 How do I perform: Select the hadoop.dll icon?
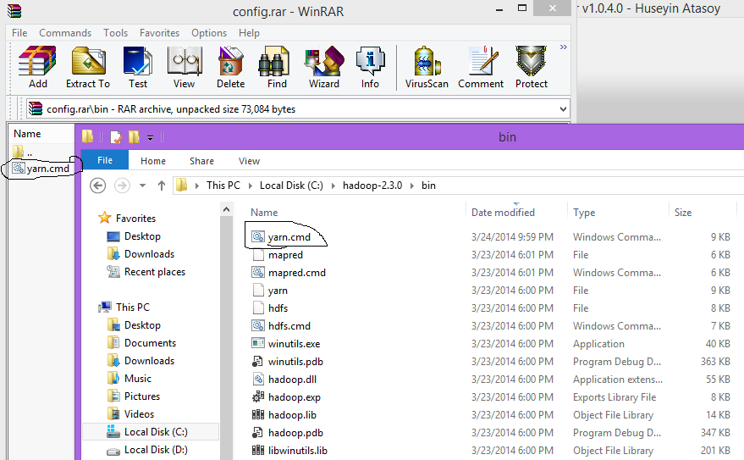257,379
